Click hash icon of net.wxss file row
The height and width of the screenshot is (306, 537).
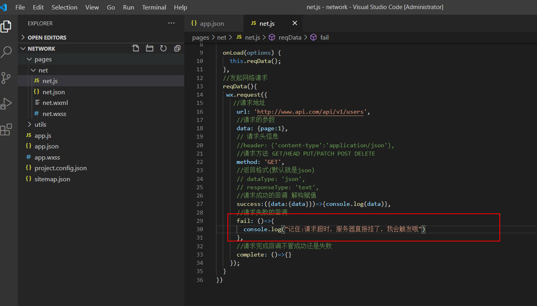pyautogui.click(x=37, y=114)
